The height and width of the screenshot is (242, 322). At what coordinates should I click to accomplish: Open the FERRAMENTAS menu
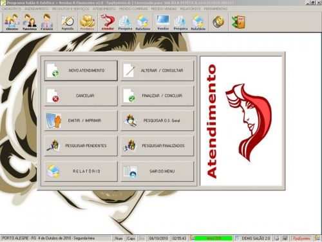[216, 9]
